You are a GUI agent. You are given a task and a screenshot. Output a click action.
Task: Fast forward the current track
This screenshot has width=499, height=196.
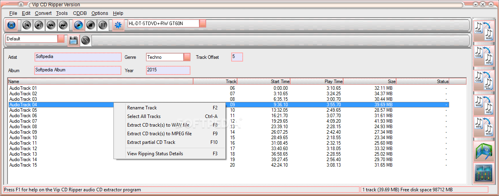63,25
